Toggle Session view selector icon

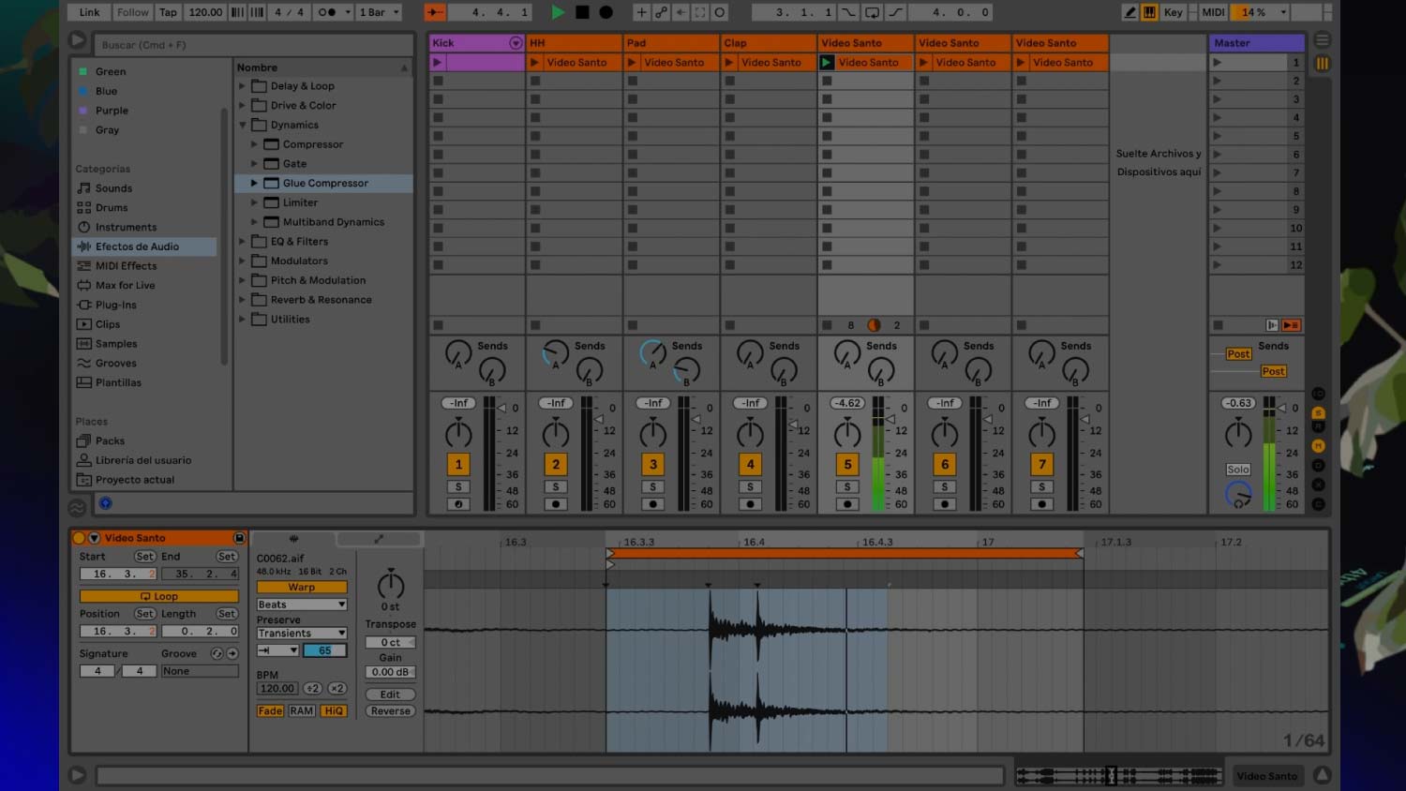1323,64
